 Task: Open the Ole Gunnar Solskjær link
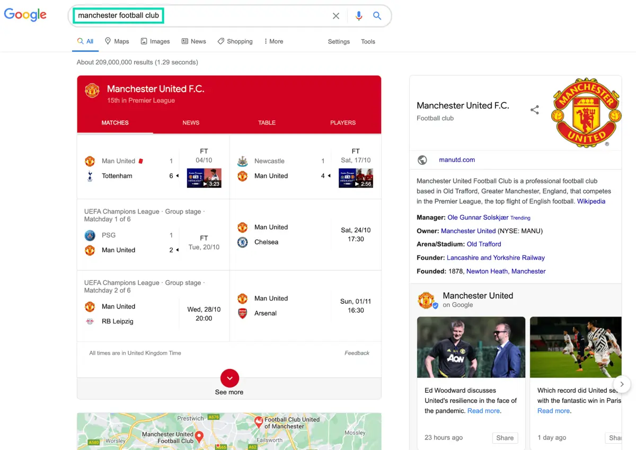(x=478, y=217)
